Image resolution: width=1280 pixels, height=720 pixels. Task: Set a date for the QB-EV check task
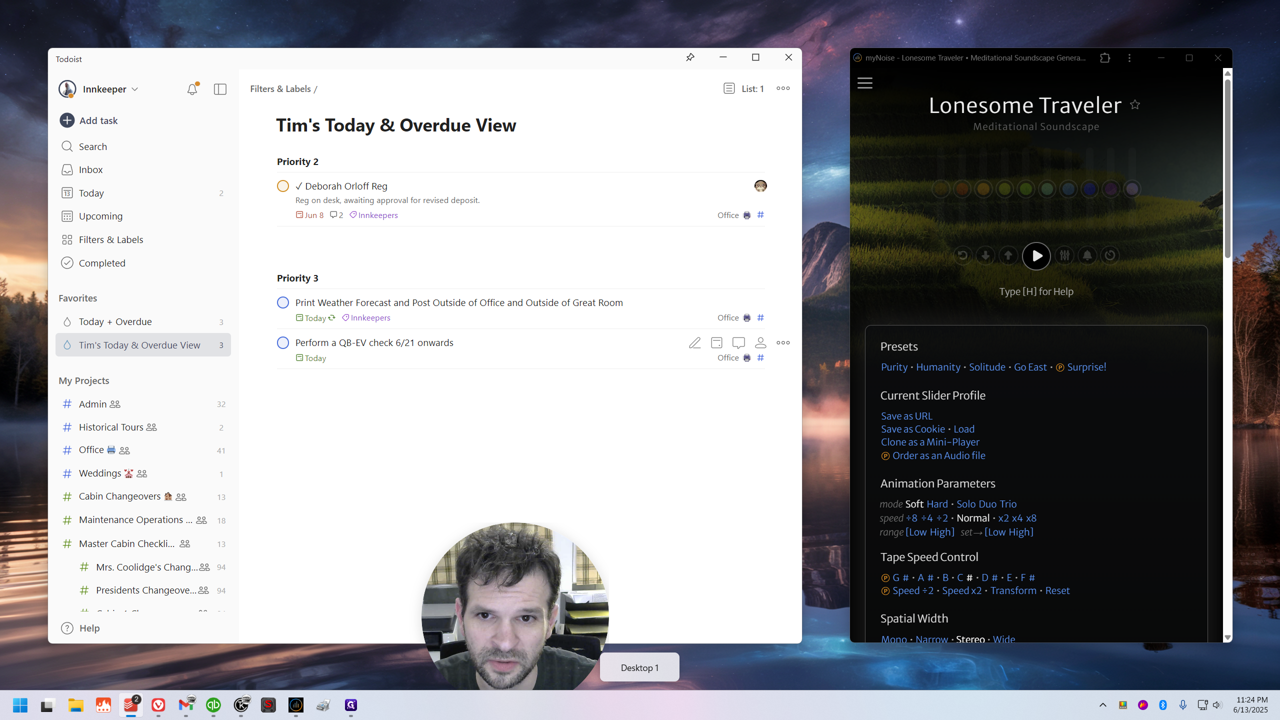coord(716,342)
